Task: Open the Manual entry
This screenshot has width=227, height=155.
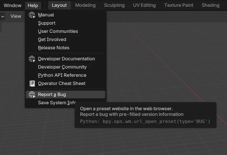Action: (x=66, y=15)
